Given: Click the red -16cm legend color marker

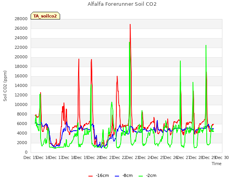Looking at the screenshot, I should (90, 176).
